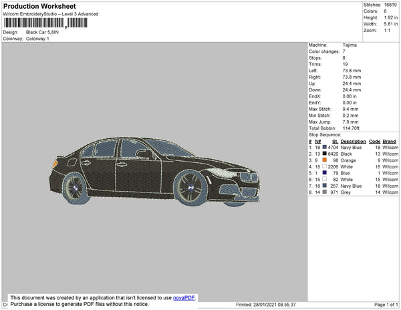Click the 'Description' column header
Image resolution: width=401 pixels, height=310 pixels.
[x=353, y=142]
